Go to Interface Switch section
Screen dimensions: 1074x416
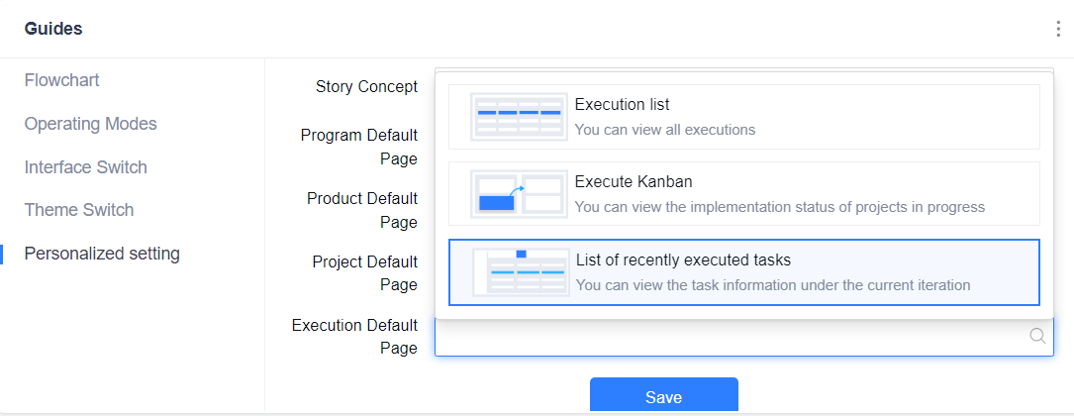pyautogui.click(x=85, y=167)
